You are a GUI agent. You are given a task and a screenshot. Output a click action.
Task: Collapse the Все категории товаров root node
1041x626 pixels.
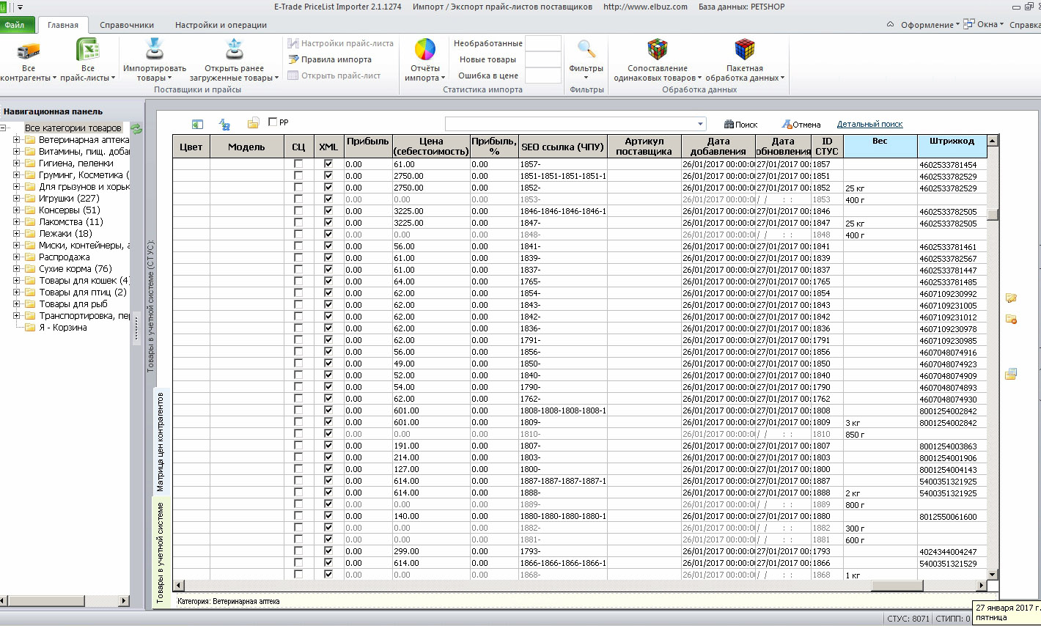(4, 128)
